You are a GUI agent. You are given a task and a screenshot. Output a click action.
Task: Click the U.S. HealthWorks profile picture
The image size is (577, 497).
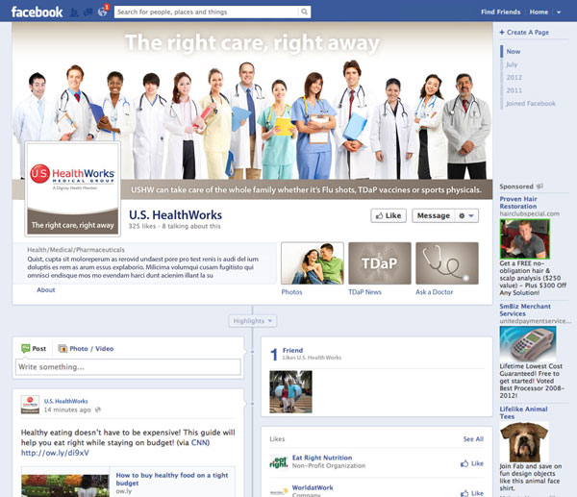[73, 188]
